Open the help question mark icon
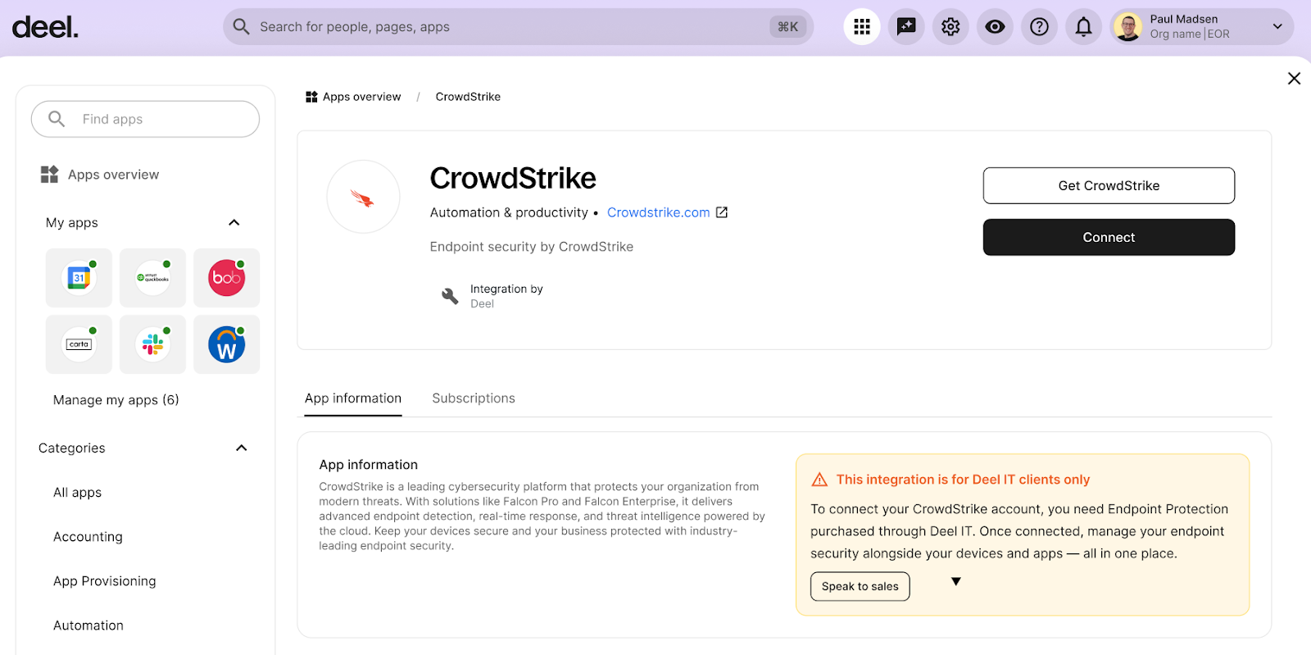 pos(1039,27)
